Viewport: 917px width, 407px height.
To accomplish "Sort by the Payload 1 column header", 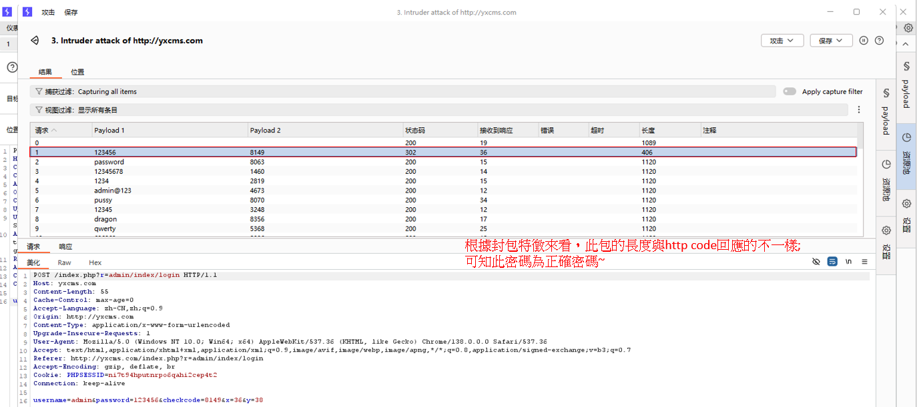I will pos(170,131).
